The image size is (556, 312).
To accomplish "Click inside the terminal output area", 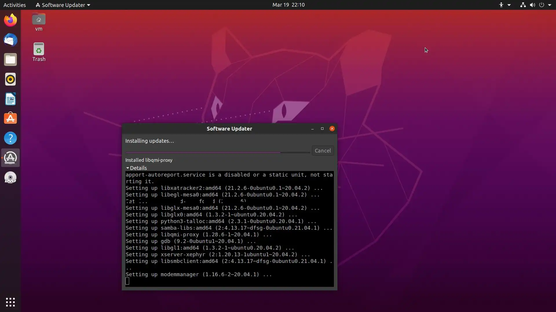I will pos(229,228).
